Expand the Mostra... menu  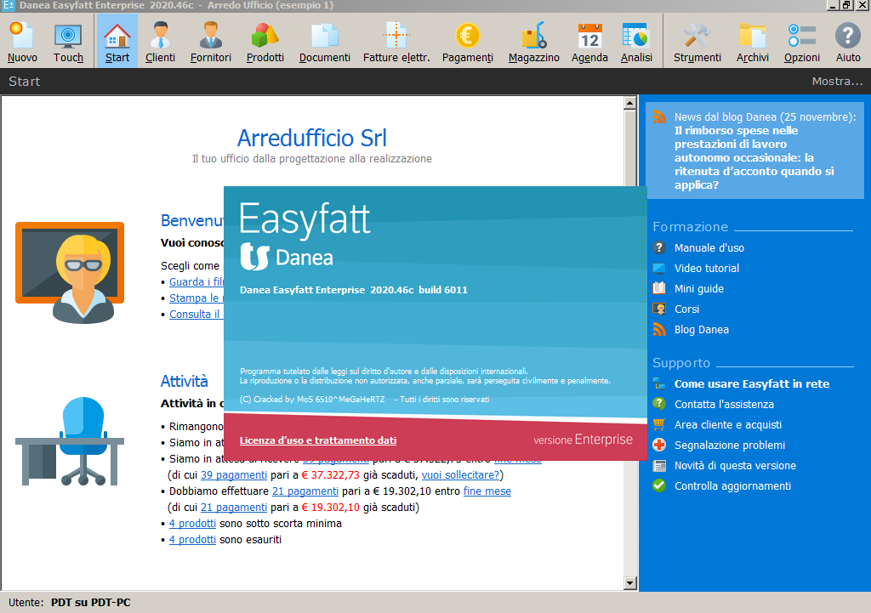(x=837, y=82)
